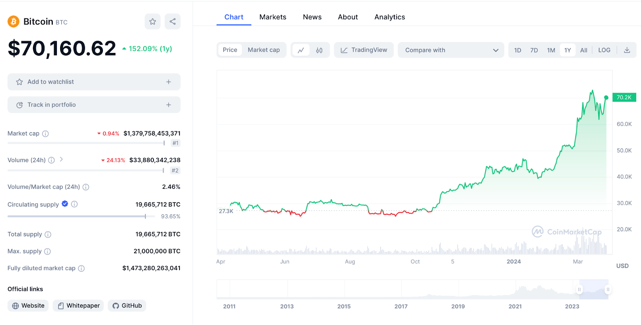Toggle LOG scale on chart
Screen dimensions: 641x325
coord(604,50)
